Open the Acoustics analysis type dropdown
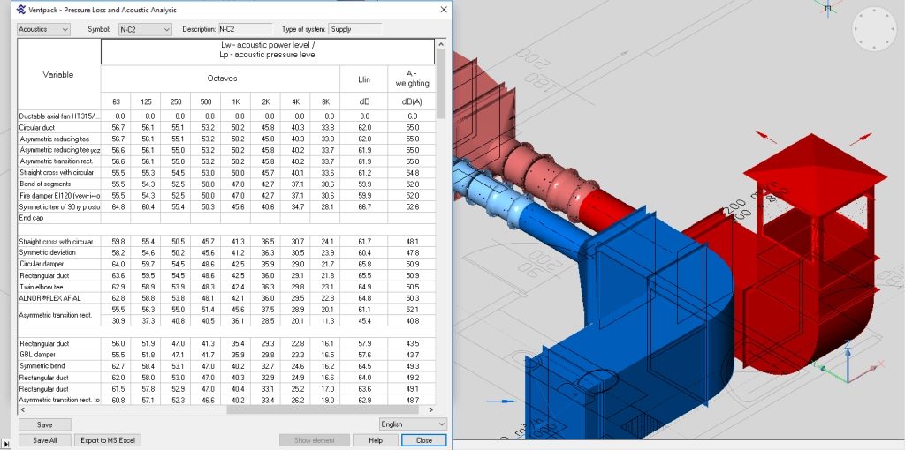 coord(43,29)
